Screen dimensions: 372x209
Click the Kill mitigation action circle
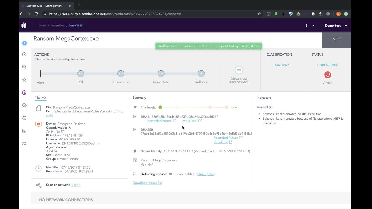click(81, 74)
